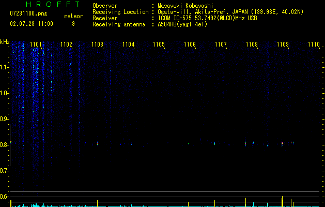Image resolution: width=325 pixels, height=207 pixels.
Task: Click the 1.1 kHz frequency axis label
Action: (4, 67)
